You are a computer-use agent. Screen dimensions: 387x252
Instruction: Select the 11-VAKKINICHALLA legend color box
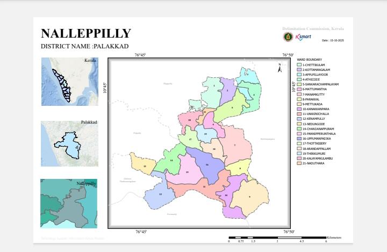299,114
